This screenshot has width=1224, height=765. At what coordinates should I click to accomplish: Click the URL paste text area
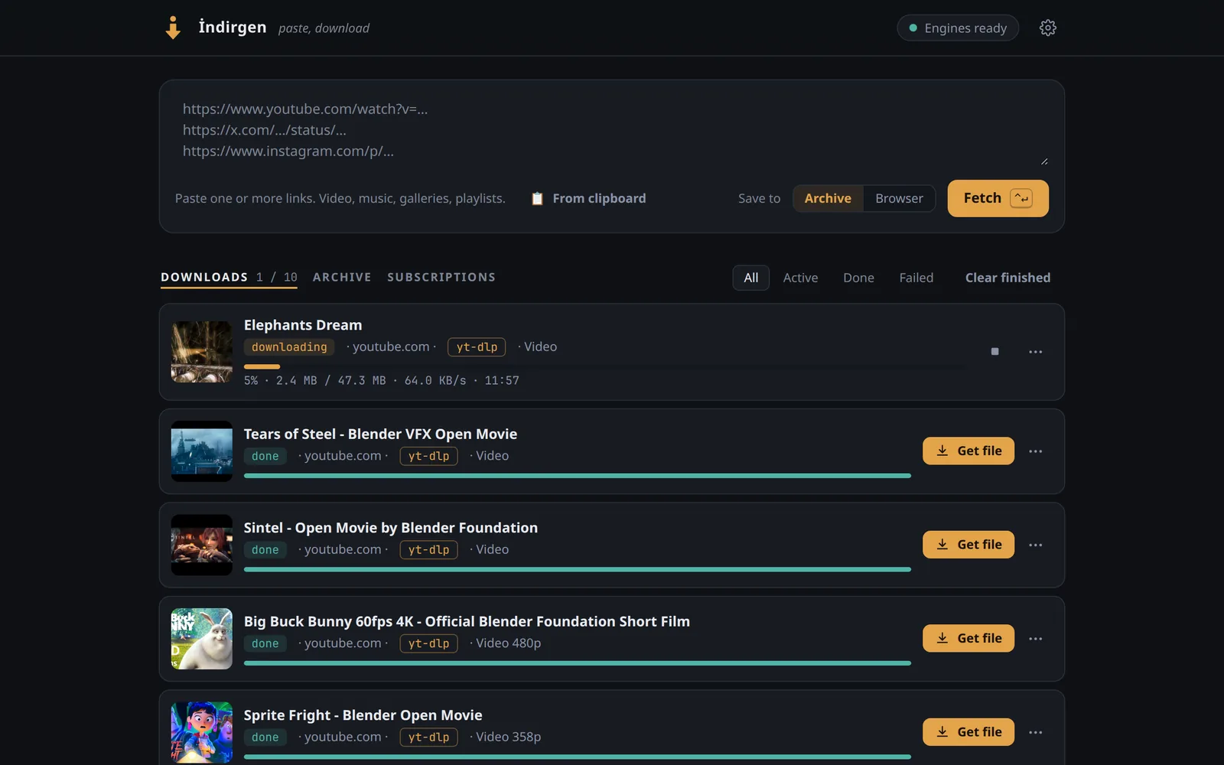(612, 130)
